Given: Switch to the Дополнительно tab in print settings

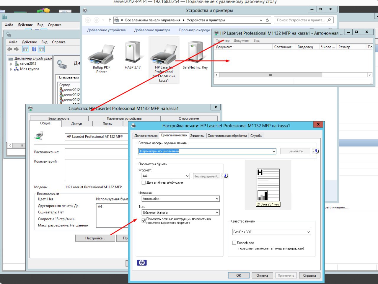Looking at the screenshot, I should pyautogui.click(x=146, y=136).
